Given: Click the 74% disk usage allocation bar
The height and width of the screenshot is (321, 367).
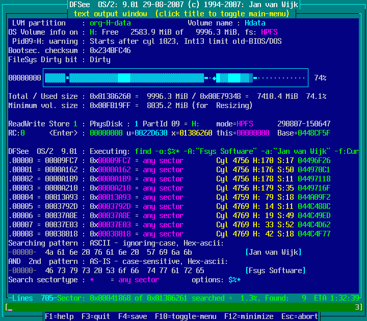Looking at the screenshot, I should pyautogui.click(x=175, y=77).
